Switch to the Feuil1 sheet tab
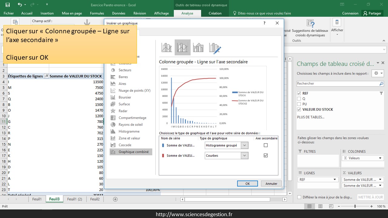 [37, 199]
